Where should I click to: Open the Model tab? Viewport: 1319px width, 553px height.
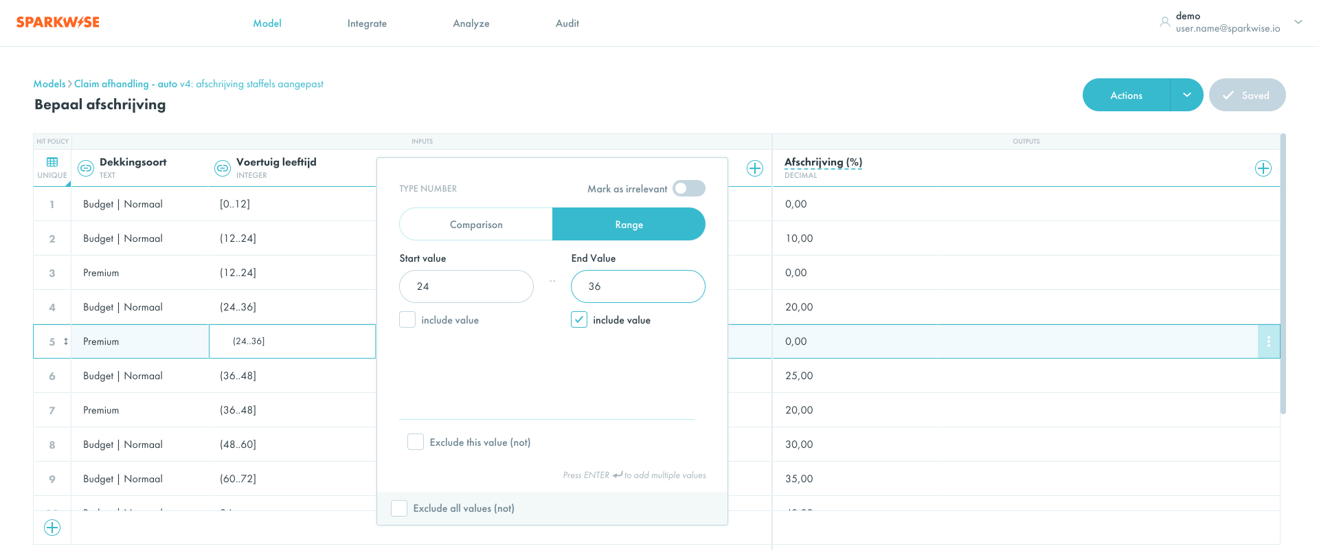point(267,23)
